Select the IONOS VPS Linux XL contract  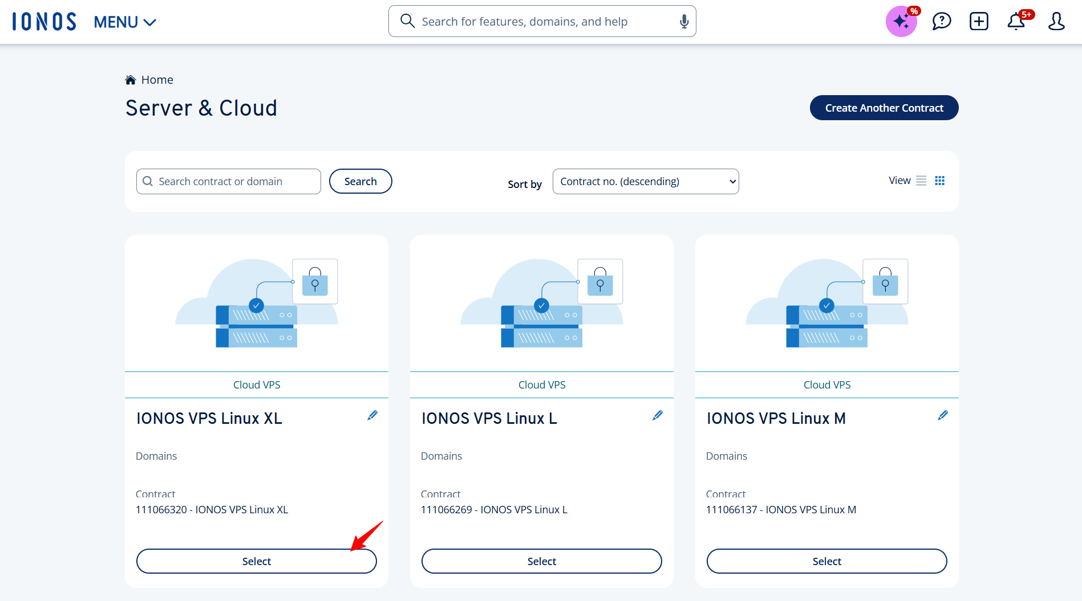pos(257,561)
